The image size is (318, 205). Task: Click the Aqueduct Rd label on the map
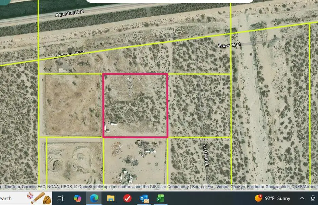click(x=69, y=12)
